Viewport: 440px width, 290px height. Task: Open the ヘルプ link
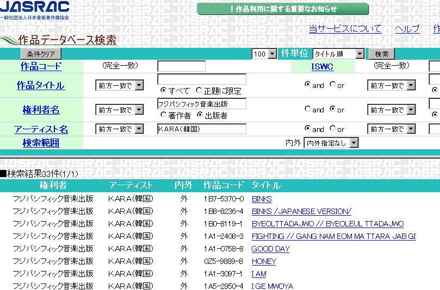click(407, 29)
